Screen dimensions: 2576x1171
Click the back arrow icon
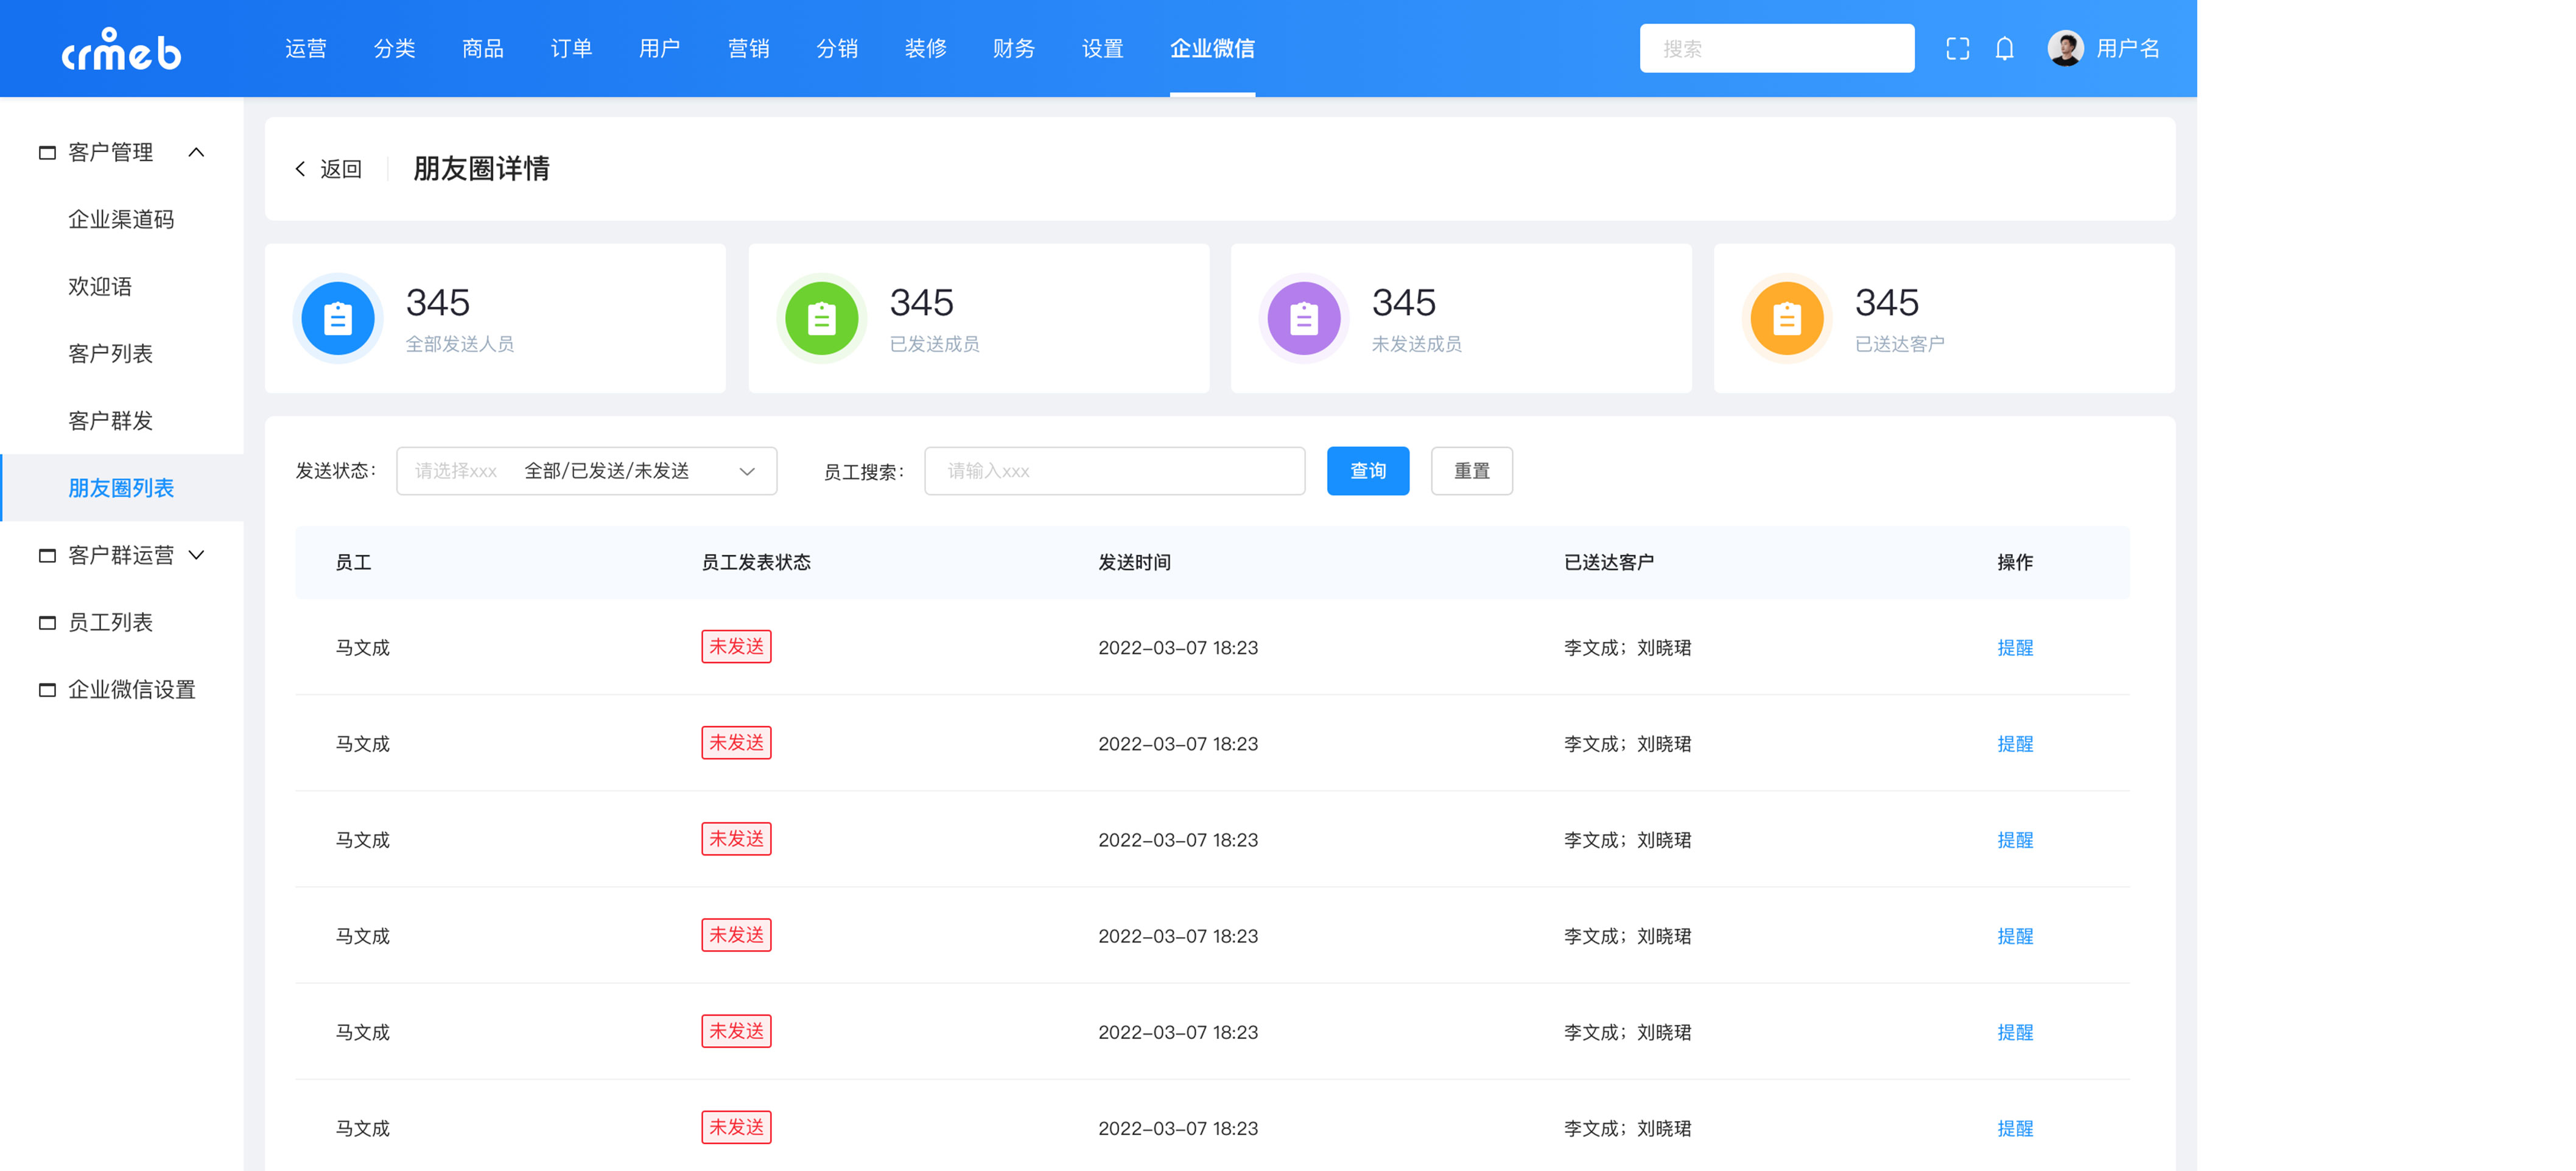coord(300,169)
